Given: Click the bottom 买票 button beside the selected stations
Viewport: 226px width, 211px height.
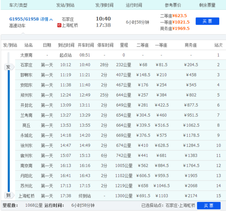Looking at the screenshot, I should pyautogui.click(x=209, y=205).
